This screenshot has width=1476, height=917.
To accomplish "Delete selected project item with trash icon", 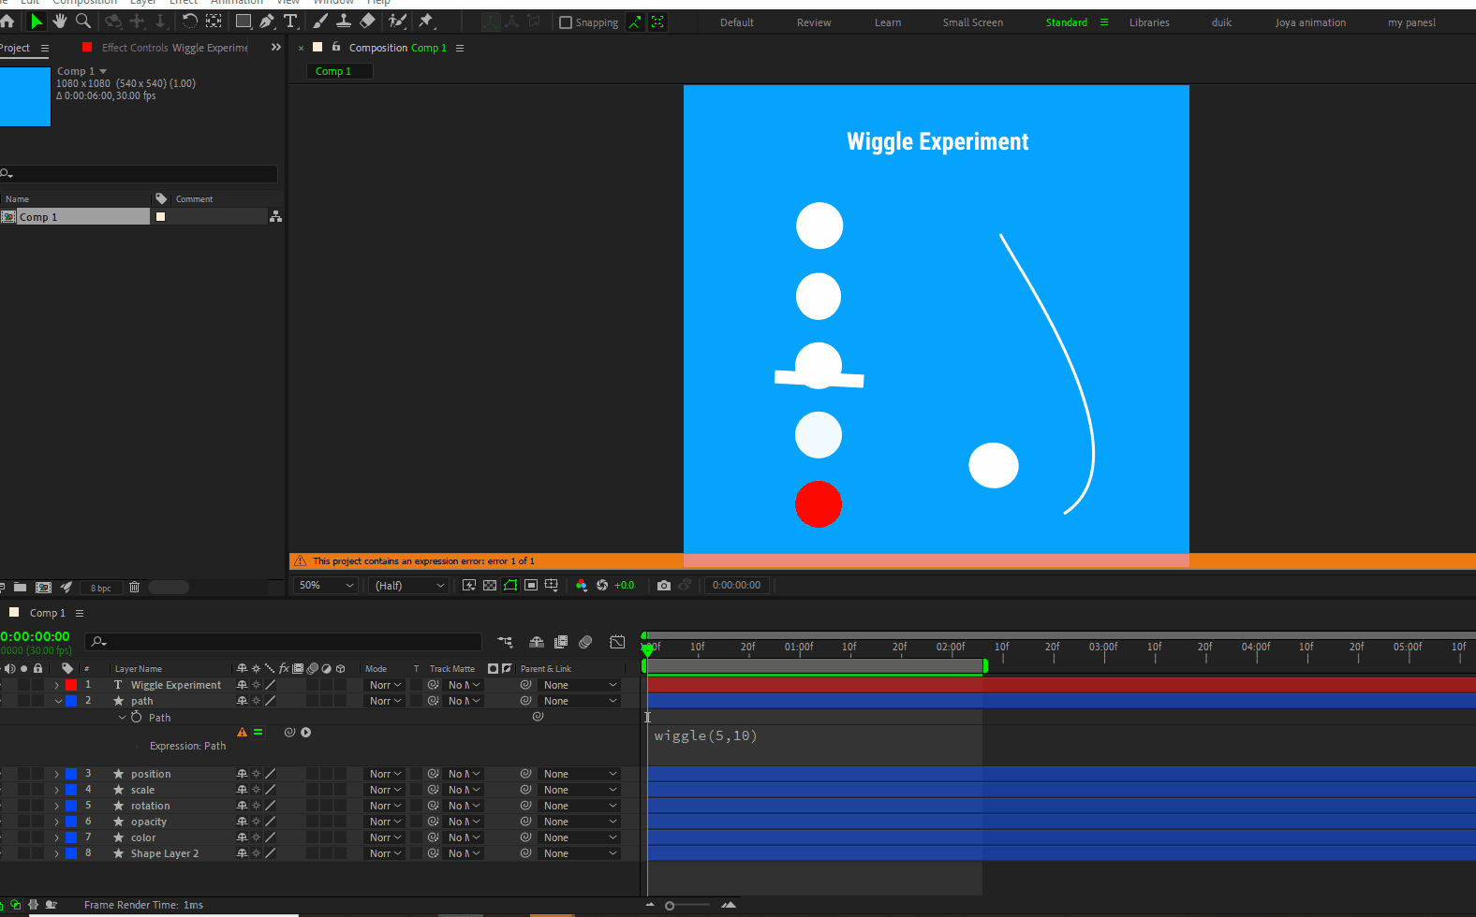I will pyautogui.click(x=134, y=588).
